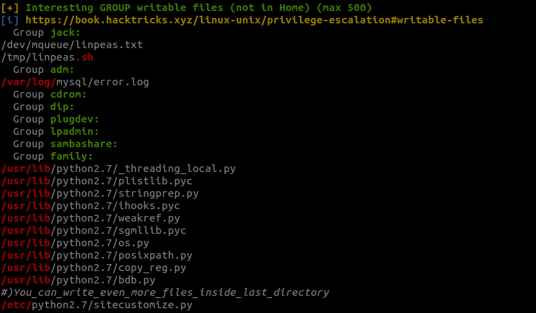Click the Group adm: label
The image size is (536, 313).
tap(44, 69)
